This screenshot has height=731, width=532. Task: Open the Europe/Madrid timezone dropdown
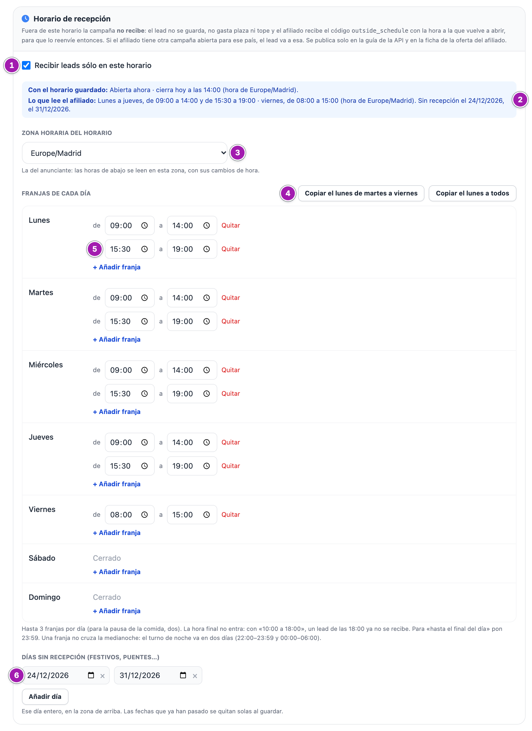[125, 153]
